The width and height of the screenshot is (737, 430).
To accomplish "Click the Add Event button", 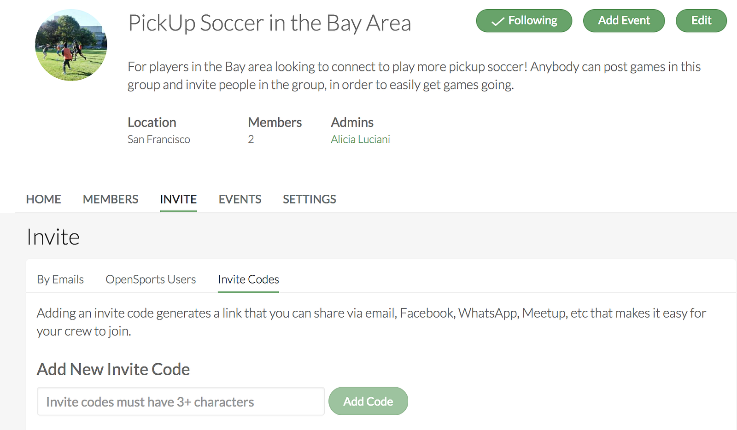I will pyautogui.click(x=624, y=21).
